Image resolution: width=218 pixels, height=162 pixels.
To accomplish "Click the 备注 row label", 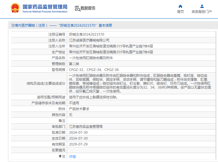I will click(62, 121).
